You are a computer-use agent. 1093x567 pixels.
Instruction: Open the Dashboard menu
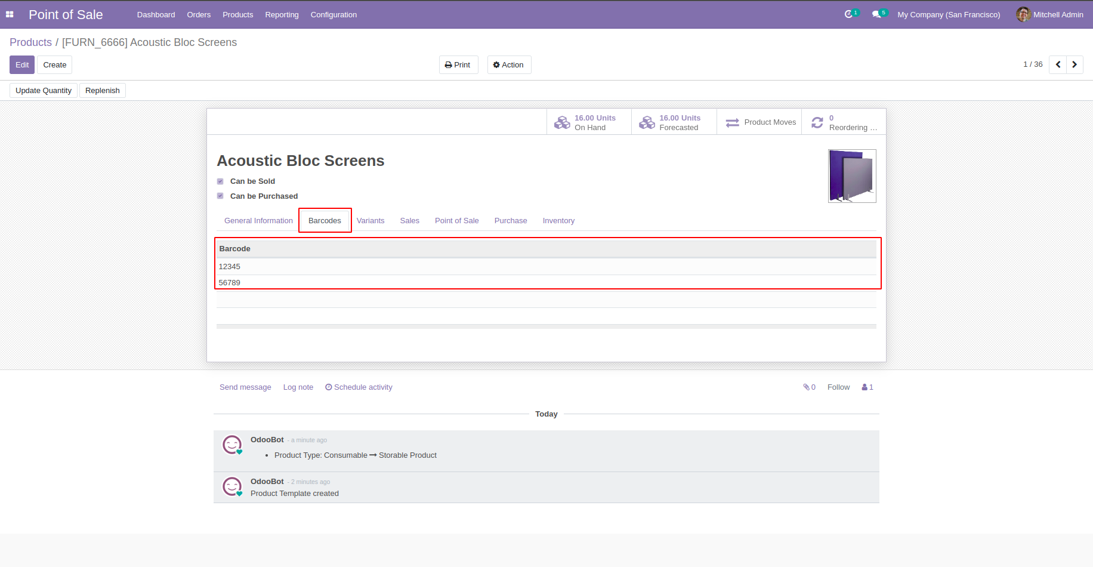[156, 15]
